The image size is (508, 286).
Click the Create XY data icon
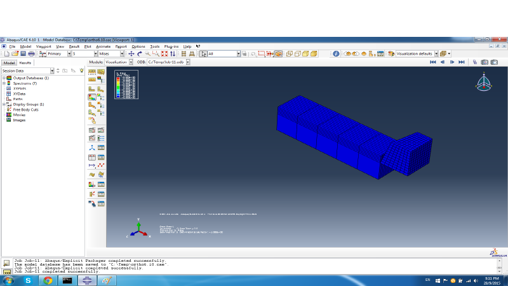tap(92, 158)
